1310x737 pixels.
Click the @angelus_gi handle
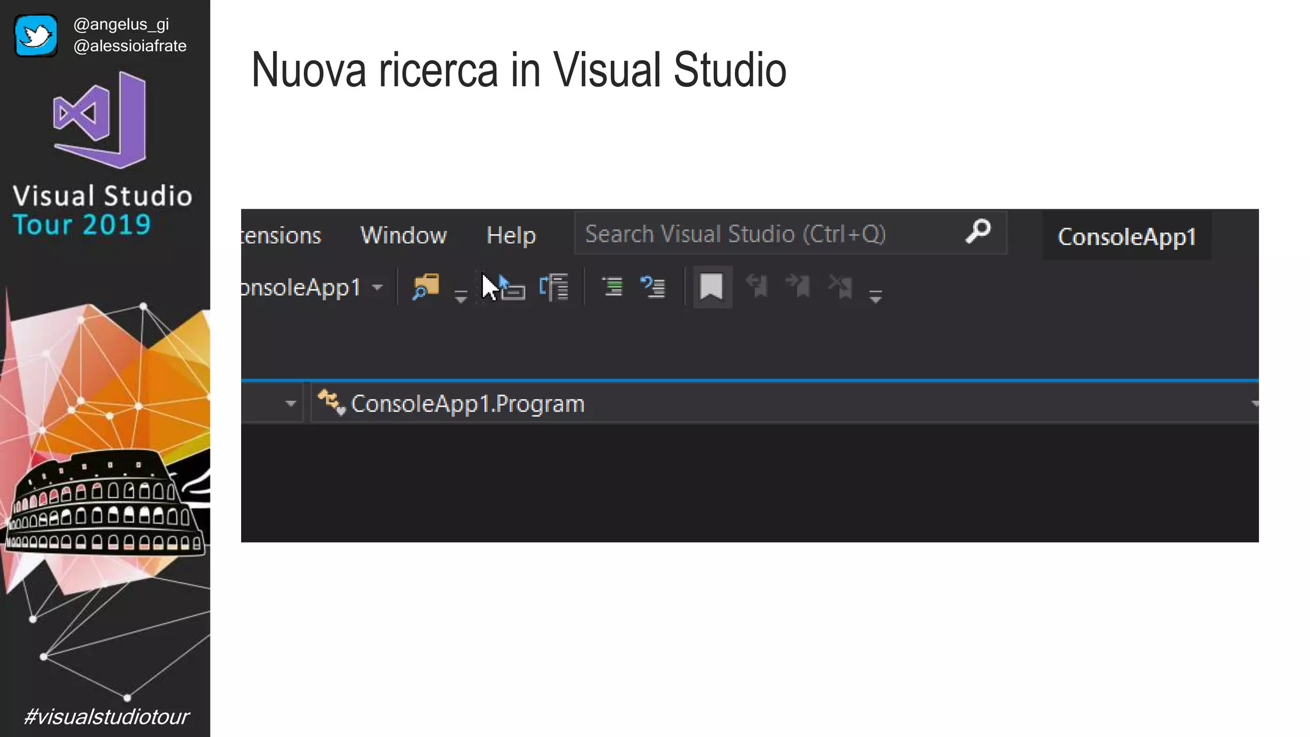(121, 24)
